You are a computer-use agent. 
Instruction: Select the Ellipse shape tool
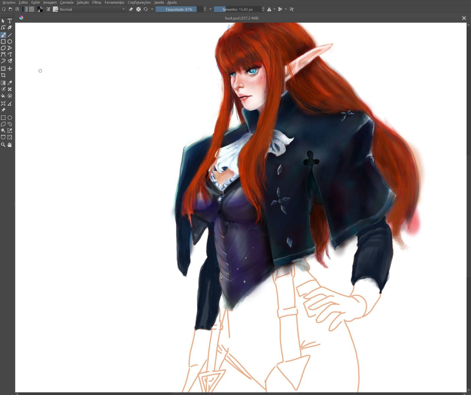pyautogui.click(x=10, y=42)
